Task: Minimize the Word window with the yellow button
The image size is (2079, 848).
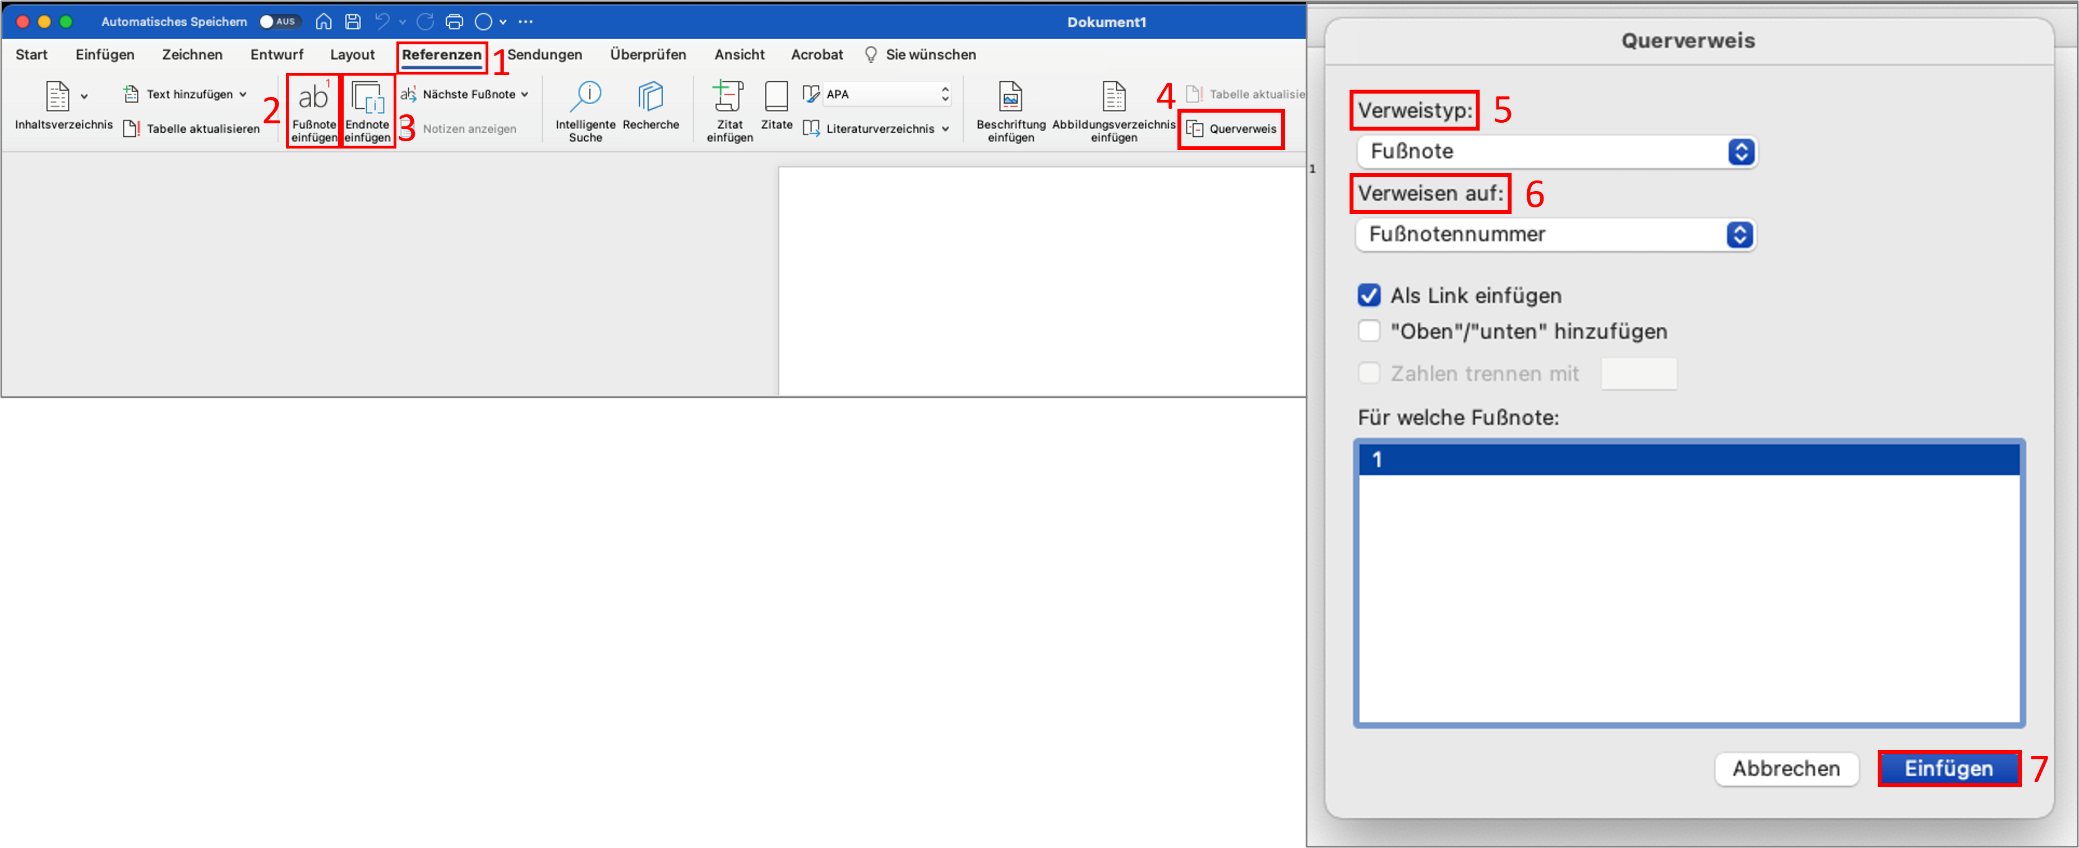Action: click(44, 22)
